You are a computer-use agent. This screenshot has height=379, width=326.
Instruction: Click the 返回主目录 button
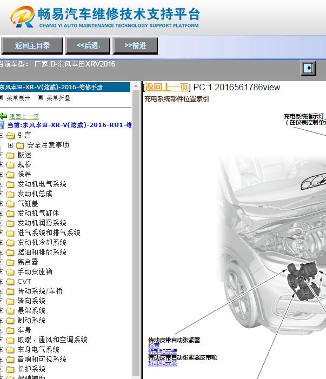[32, 45]
